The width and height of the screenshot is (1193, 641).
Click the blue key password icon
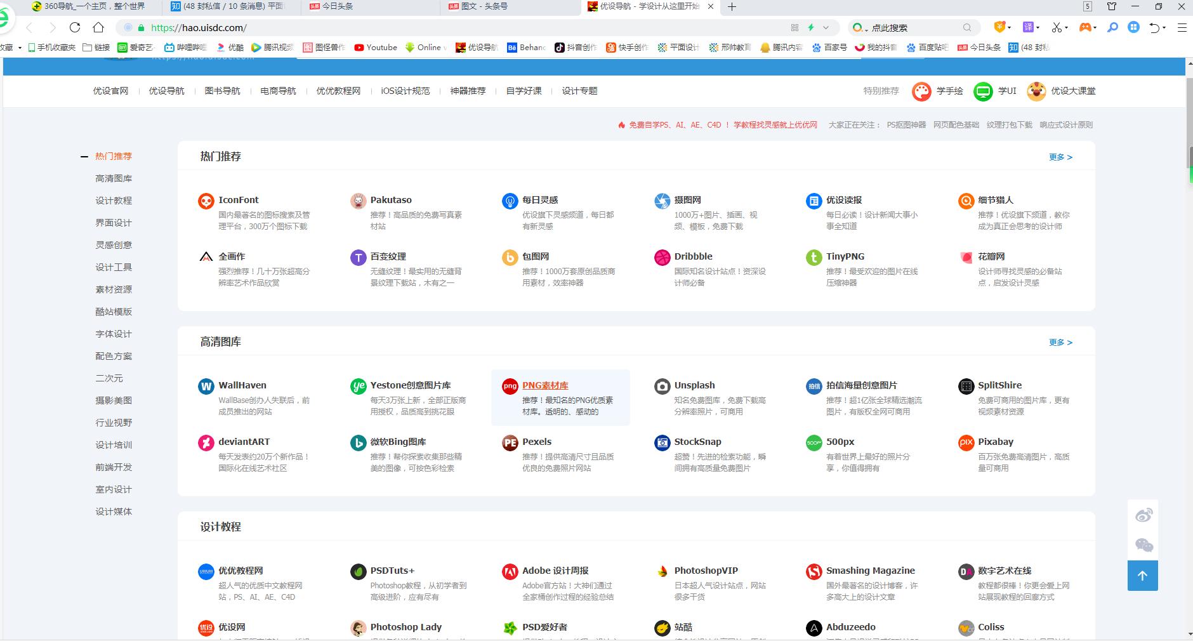coord(1112,27)
